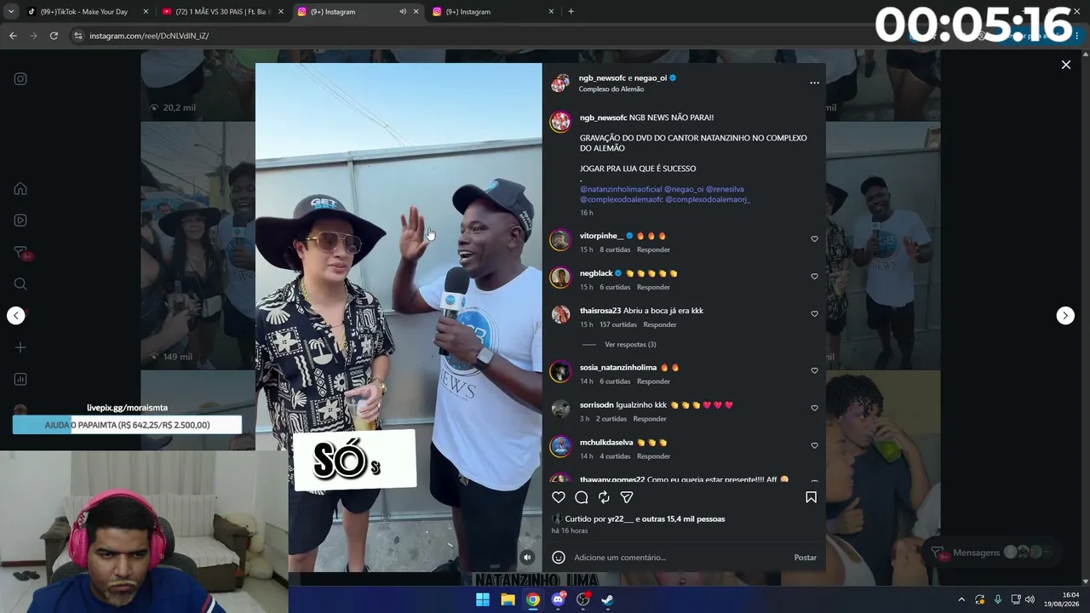The image size is (1090, 613).
Task: Comment on the post via speech bubble icon
Action: pos(582,497)
